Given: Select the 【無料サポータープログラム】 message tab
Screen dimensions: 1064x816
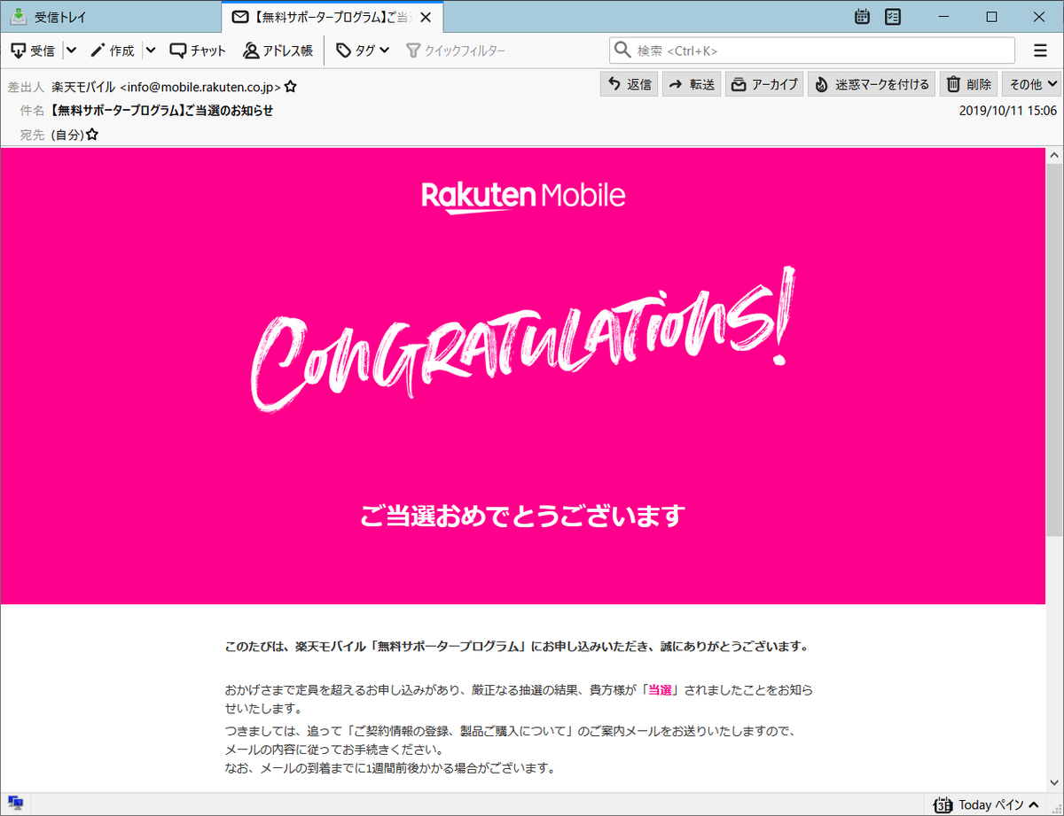Looking at the screenshot, I should point(332,17).
